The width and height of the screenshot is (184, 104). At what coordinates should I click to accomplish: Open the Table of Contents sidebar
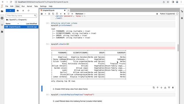point(2,25)
